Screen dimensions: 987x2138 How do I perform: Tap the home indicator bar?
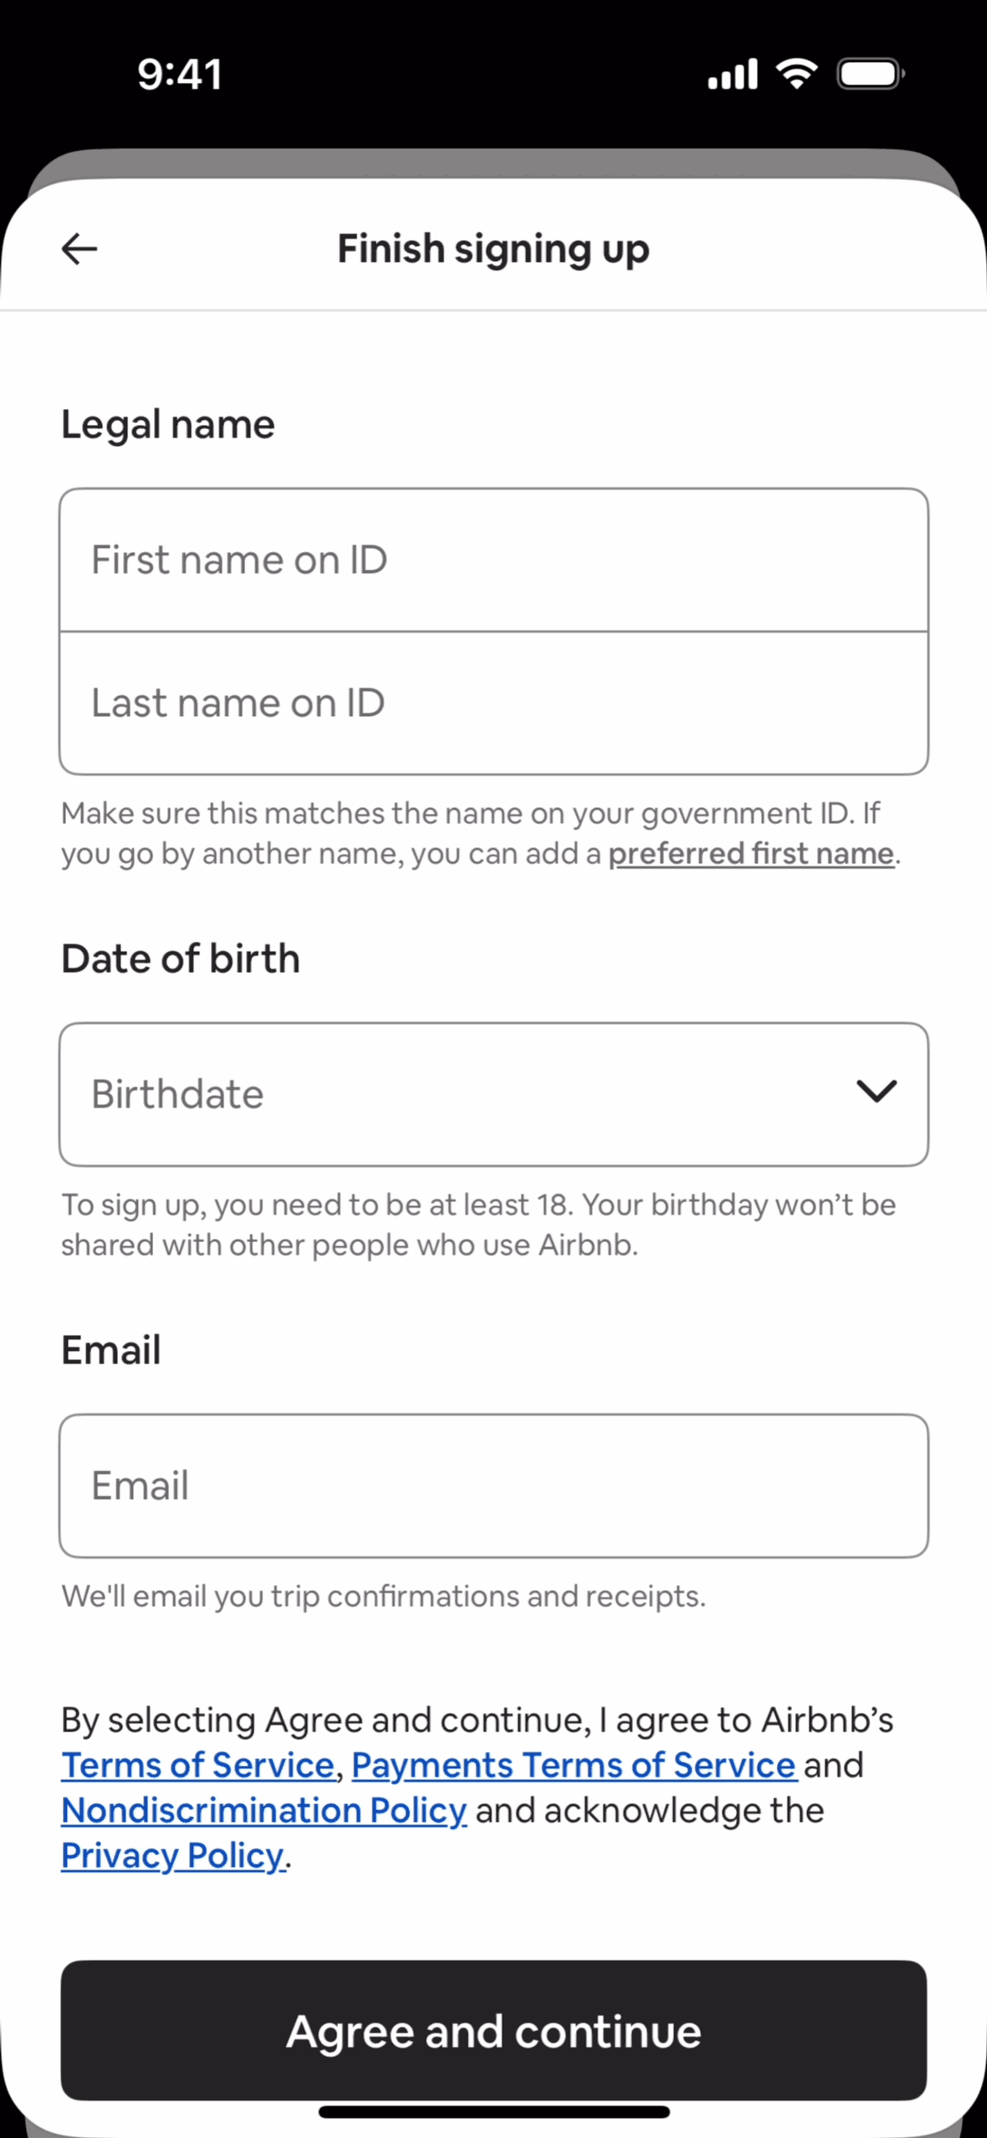[494, 2111]
